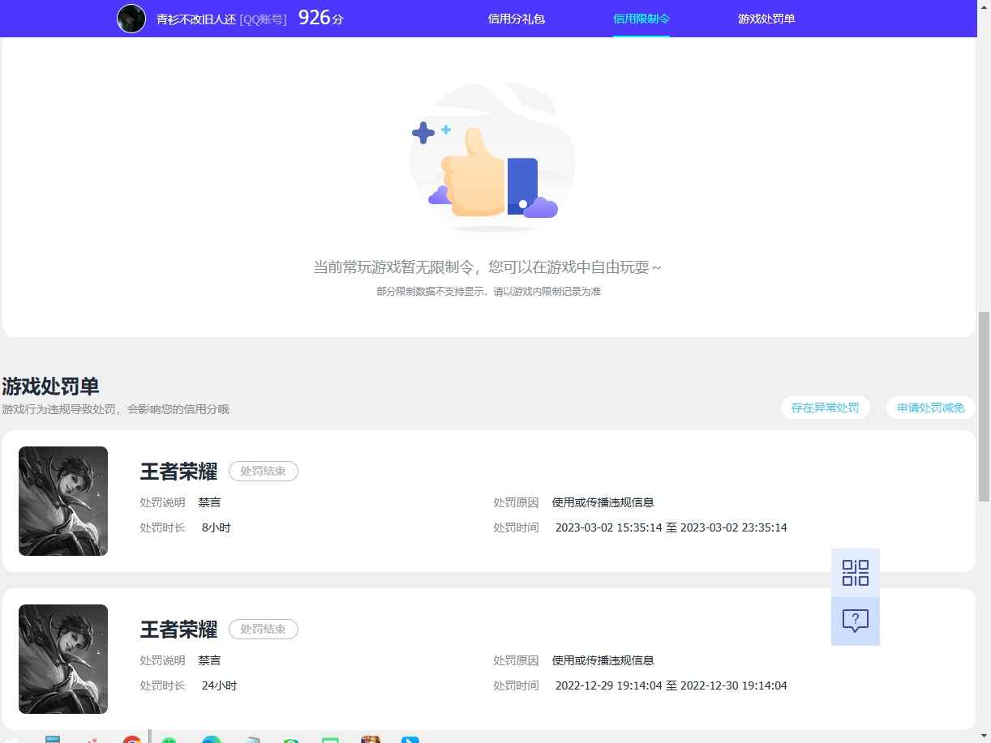Go to the 游戏处罚单 tab
Screen dimensions: 991x743
tap(766, 18)
